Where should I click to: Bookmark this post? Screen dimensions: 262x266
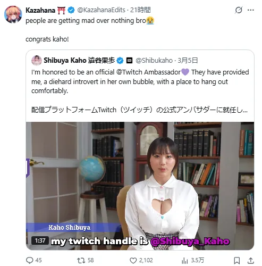[237, 260]
